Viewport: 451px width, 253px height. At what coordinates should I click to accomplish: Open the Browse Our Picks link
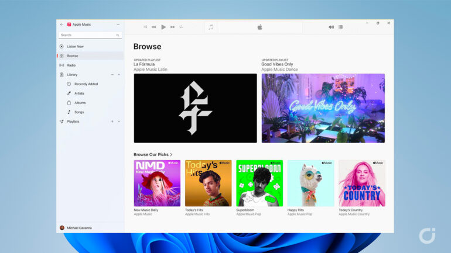click(x=152, y=154)
